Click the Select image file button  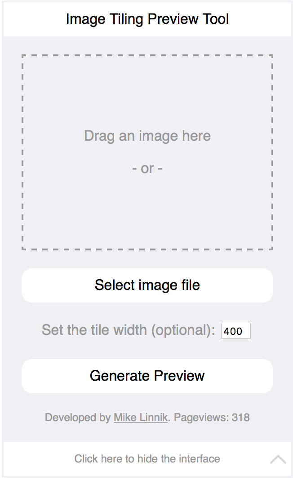coord(147,285)
